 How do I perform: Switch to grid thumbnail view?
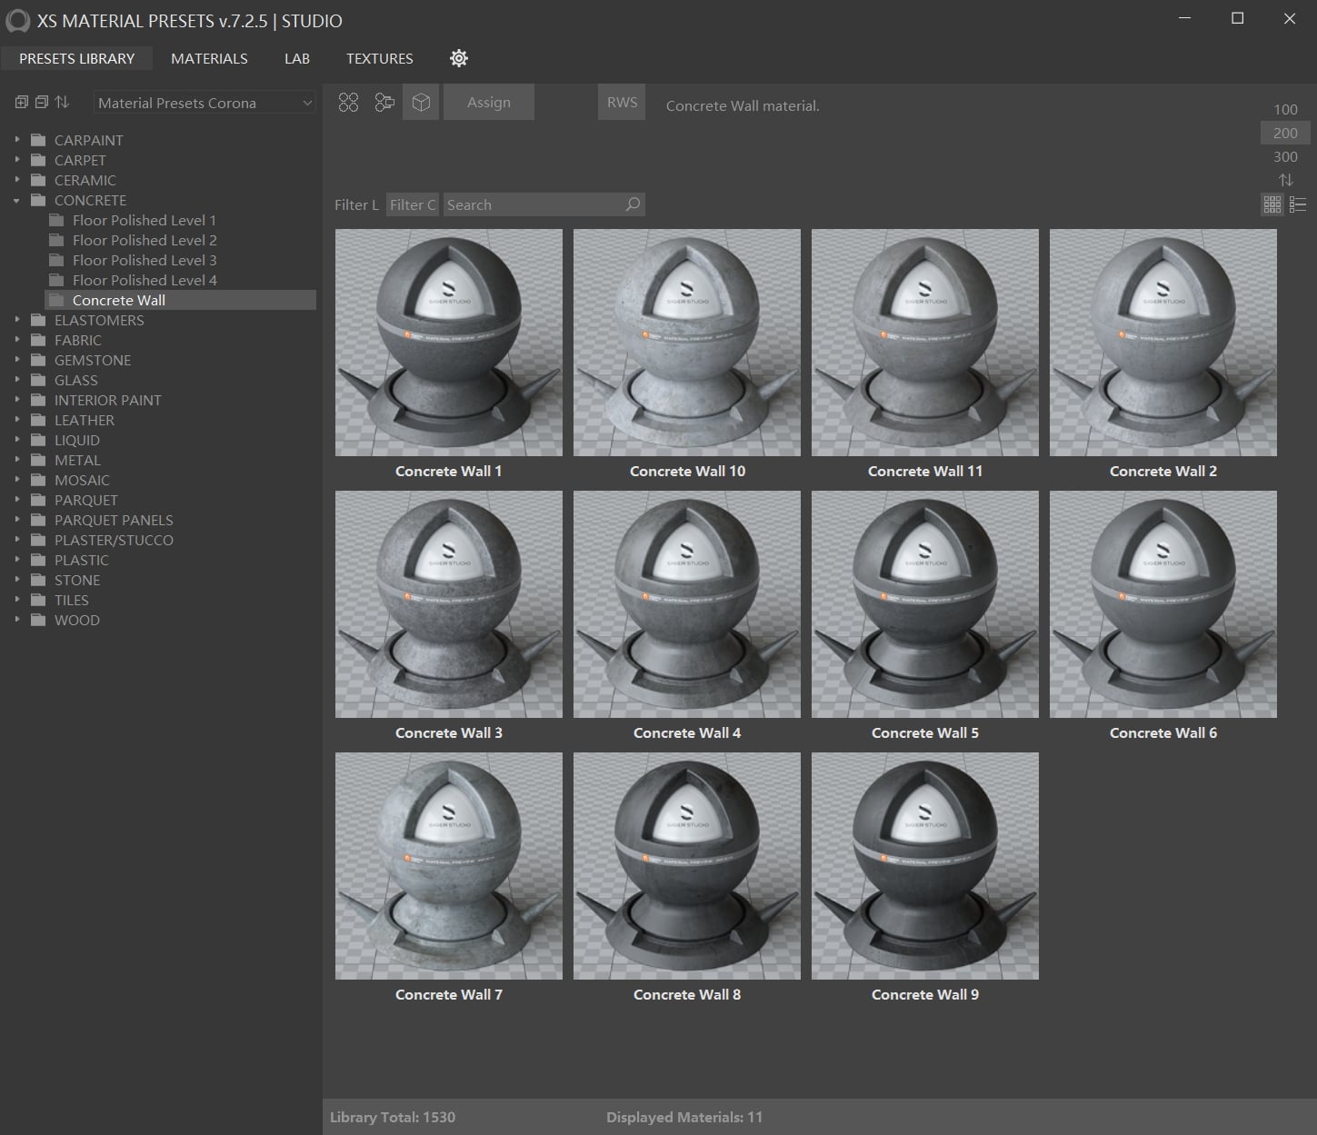pyautogui.click(x=1272, y=204)
